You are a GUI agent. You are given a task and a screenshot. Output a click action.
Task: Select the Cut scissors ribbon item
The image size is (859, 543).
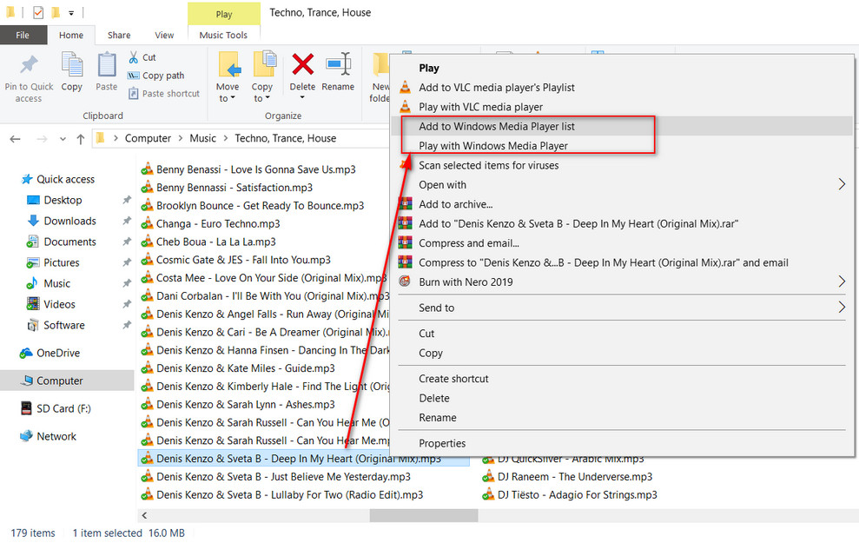[x=142, y=57]
